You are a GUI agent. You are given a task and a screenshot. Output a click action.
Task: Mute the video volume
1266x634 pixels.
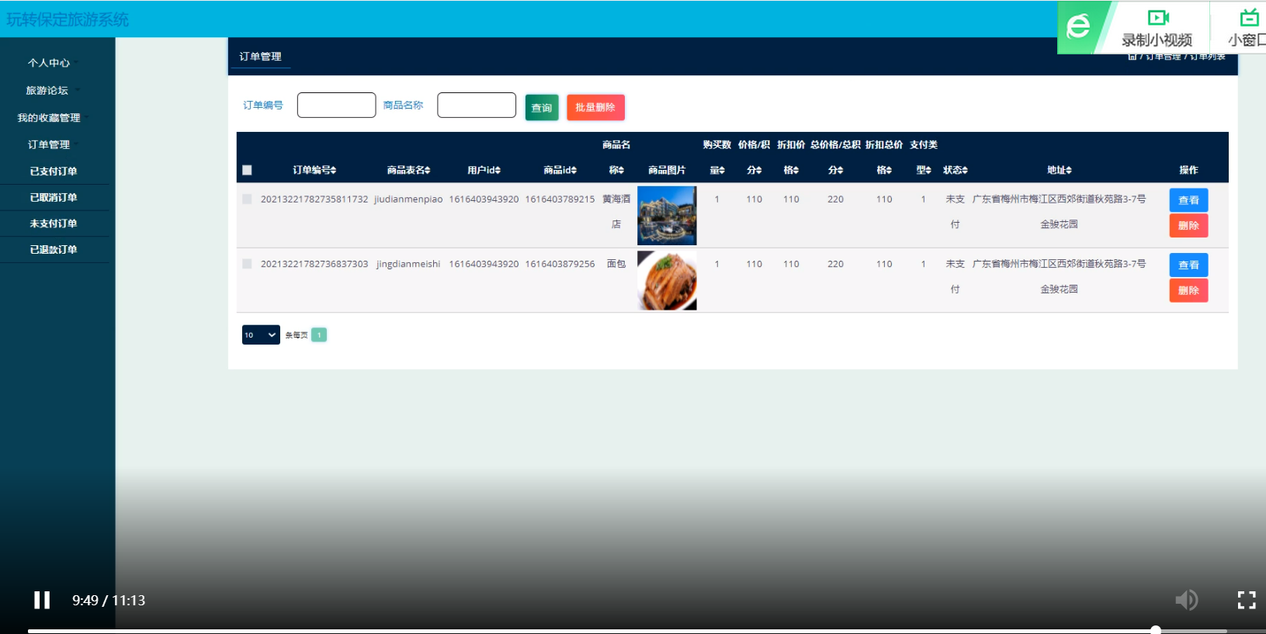1186,600
